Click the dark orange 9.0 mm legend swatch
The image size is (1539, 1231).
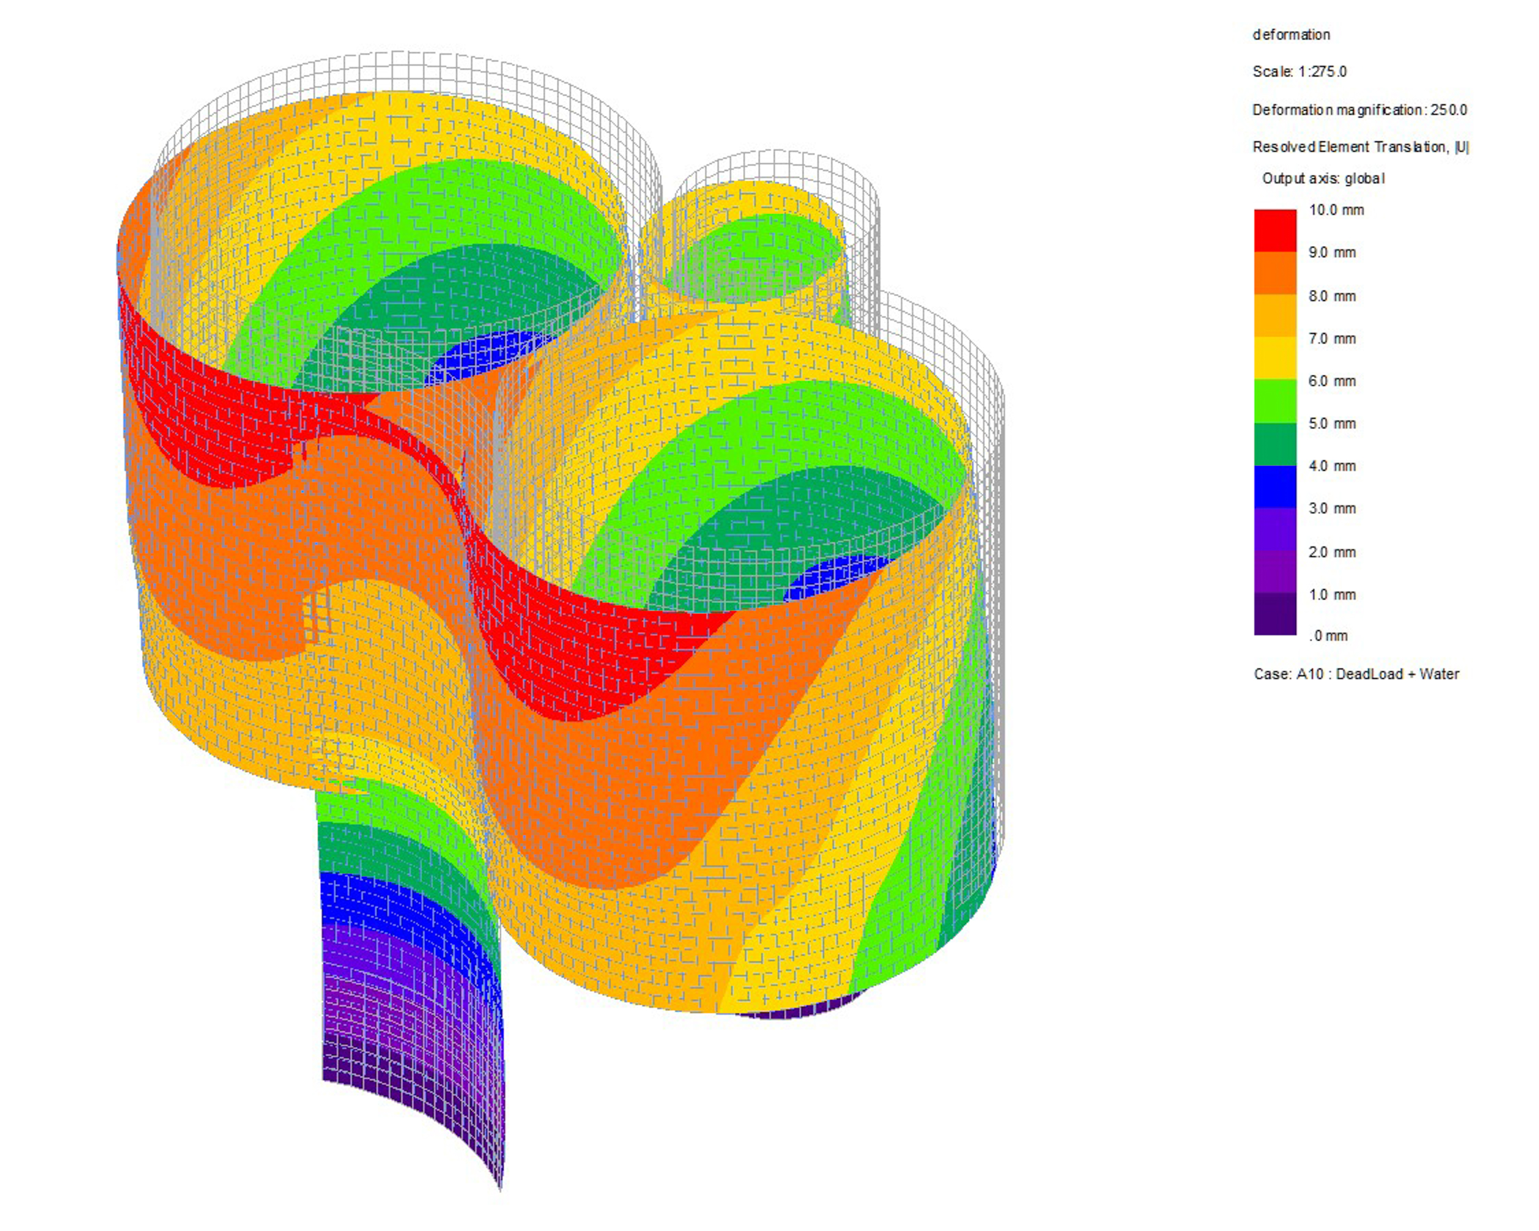click(1275, 273)
